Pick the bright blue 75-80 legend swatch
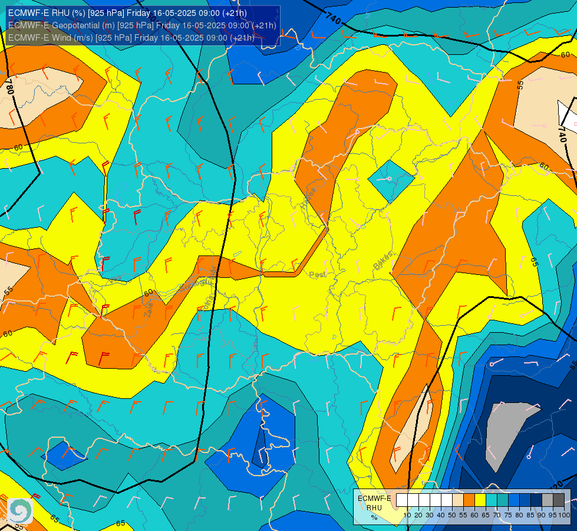The height and width of the screenshot is (531, 577). (514, 500)
